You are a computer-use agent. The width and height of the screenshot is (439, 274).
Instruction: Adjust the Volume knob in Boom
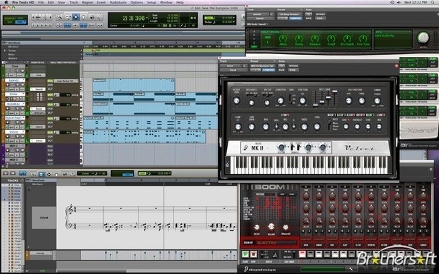pyautogui.click(x=270, y=227)
